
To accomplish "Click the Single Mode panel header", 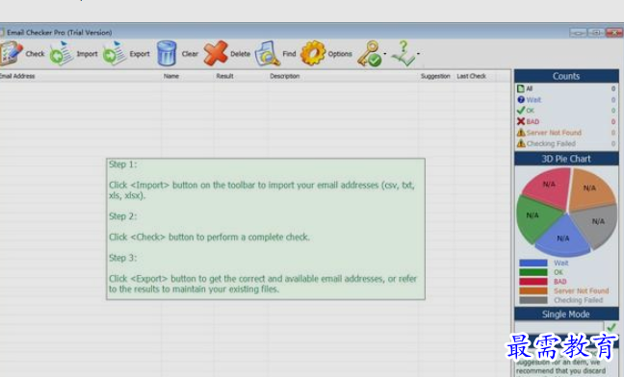I will tap(566, 314).
